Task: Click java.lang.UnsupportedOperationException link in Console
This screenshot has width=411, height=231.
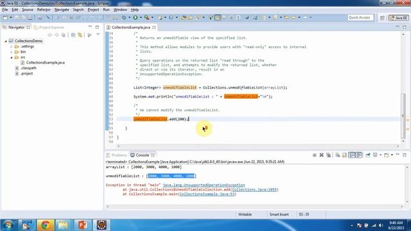Action: (204, 185)
